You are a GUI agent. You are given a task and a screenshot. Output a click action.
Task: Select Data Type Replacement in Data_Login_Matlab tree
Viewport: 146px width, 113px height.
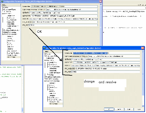pos(55,99)
